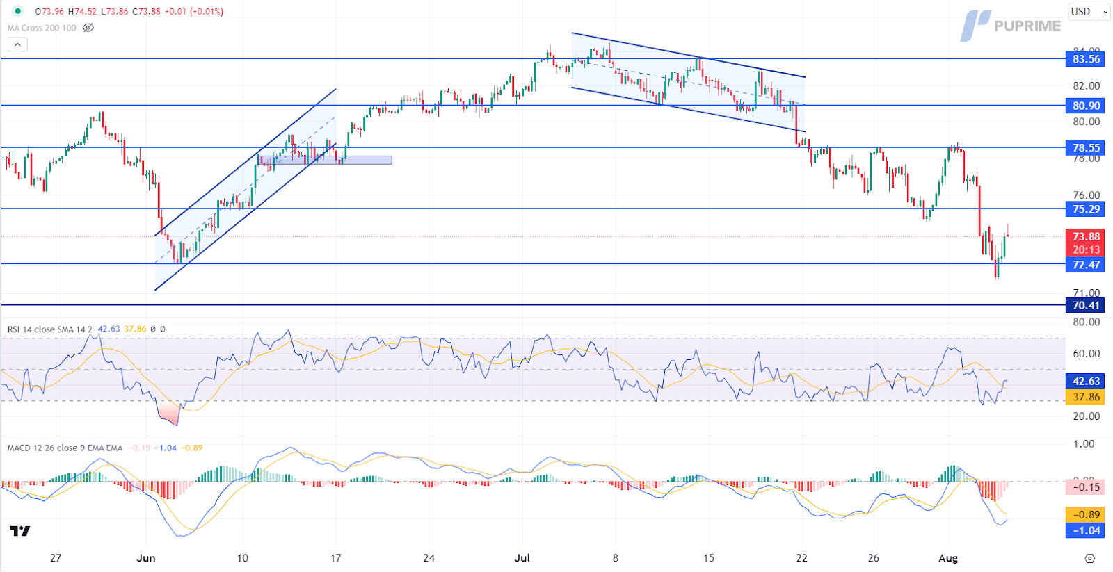Click the close price C73.88 in header
Screen dimensions: 1113x572
146,11
